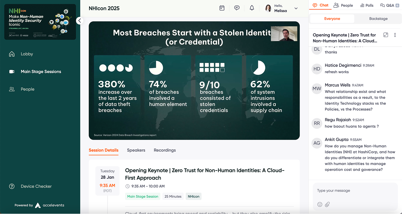Viewport: 402px width, 214px height.
Task: Switch chat to Everyone
Action: tap(332, 19)
